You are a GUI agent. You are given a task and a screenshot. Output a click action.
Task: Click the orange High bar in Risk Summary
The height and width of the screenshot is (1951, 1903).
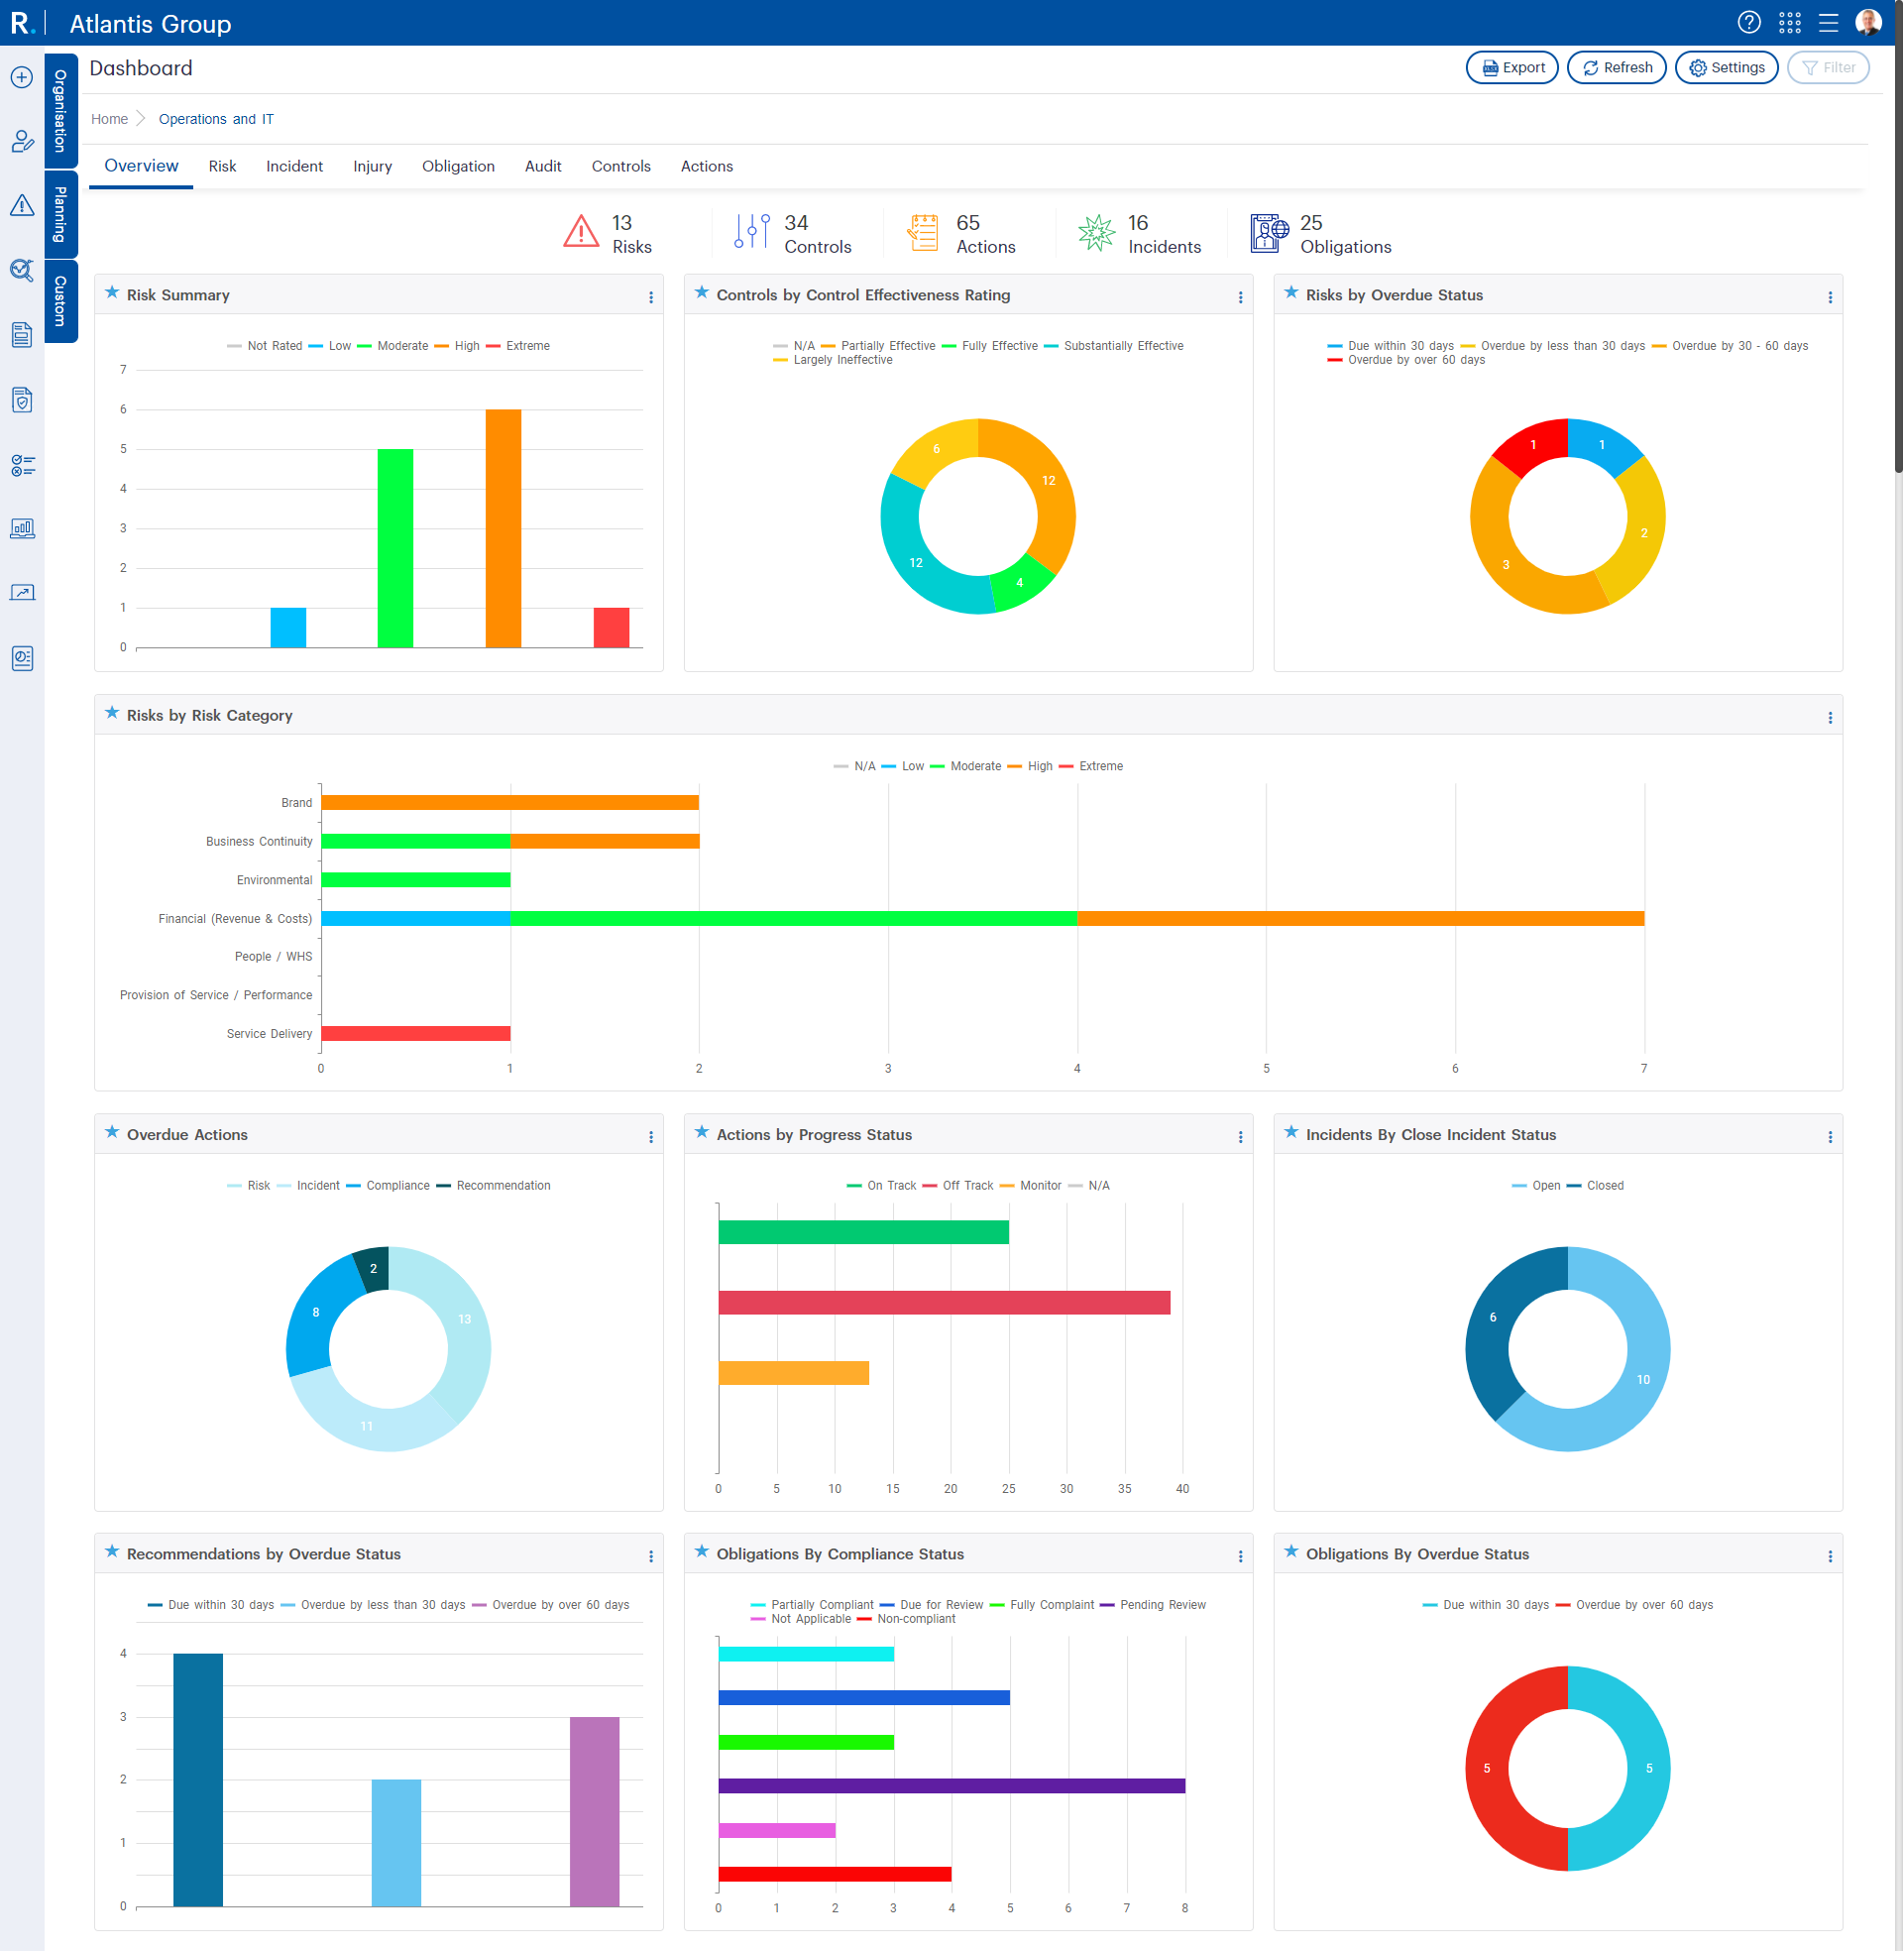[503, 527]
